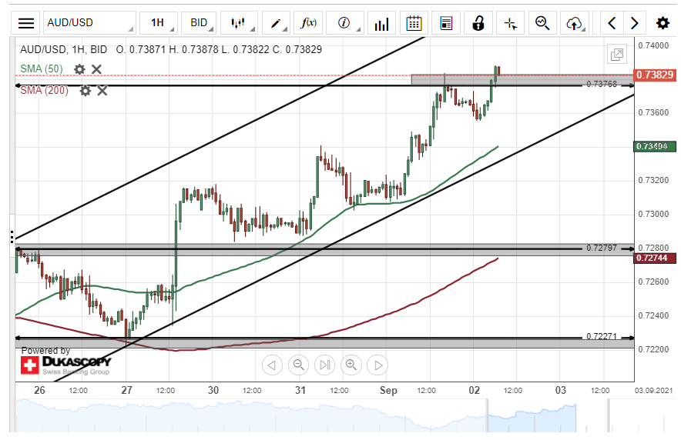Image resolution: width=681 pixels, height=440 pixels.
Task: Click SMA 50 value label 0.73404
Action: coord(655,146)
